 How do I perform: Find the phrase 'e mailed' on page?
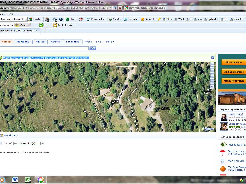237,19
